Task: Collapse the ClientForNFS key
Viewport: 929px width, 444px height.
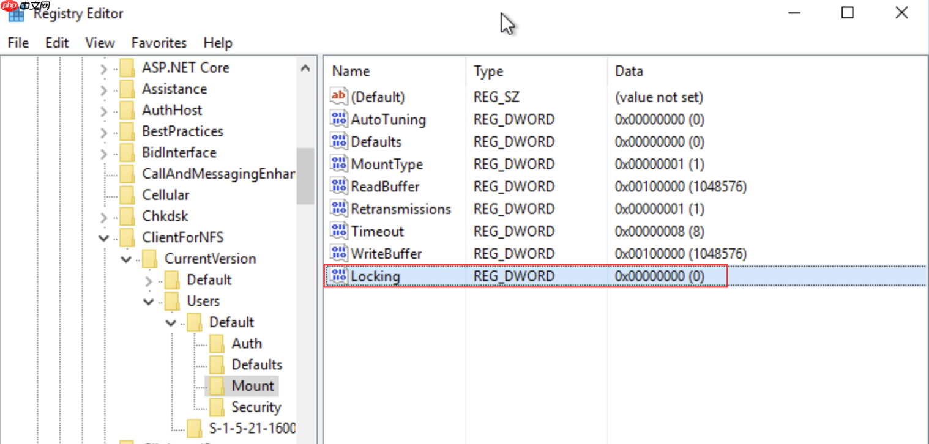Action: tap(104, 238)
